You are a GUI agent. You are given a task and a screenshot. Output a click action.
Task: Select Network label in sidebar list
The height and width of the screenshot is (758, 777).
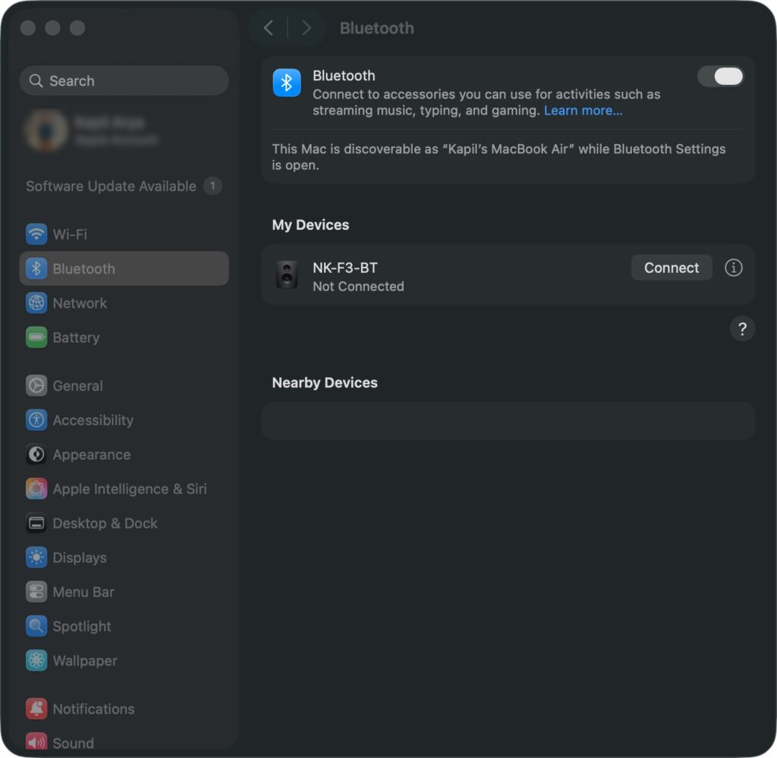(x=80, y=303)
